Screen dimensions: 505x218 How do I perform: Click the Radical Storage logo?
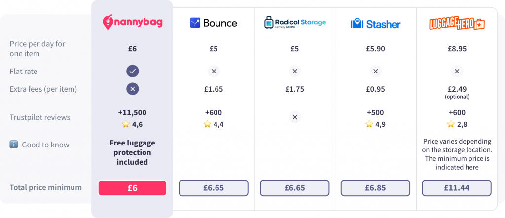pyautogui.click(x=295, y=23)
